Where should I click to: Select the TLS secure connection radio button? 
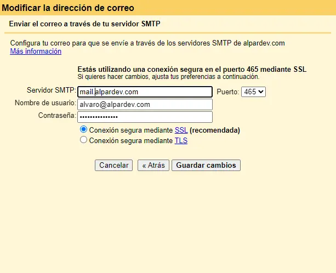pos(84,140)
